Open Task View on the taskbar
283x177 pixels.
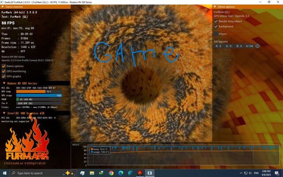click(82, 173)
